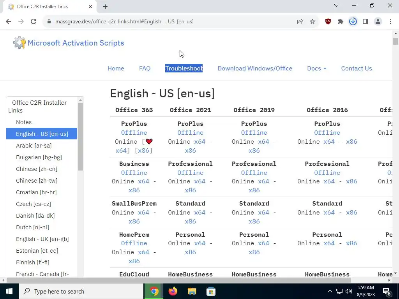Click the Microsoft Activation Scripts title link
Screen dimensions: 399x299
[x=76, y=43]
